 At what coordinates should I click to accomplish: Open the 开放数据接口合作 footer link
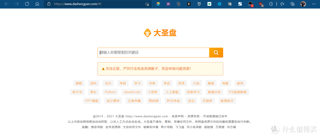pyautogui.click(x=215, y=116)
